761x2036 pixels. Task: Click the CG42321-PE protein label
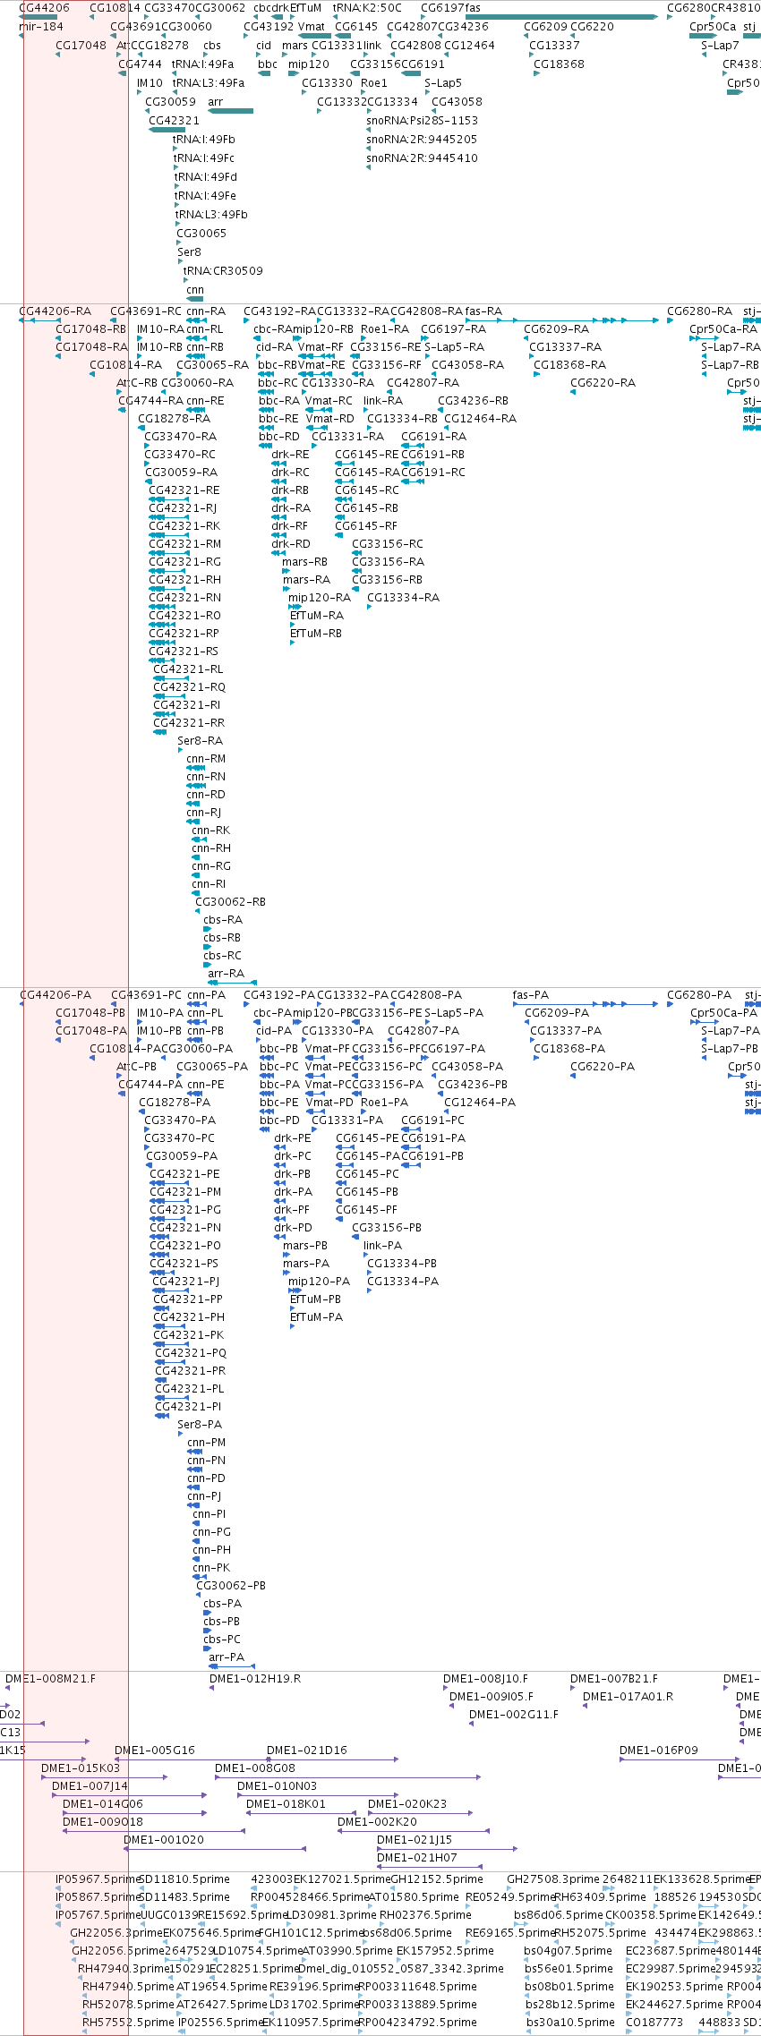tap(184, 1174)
